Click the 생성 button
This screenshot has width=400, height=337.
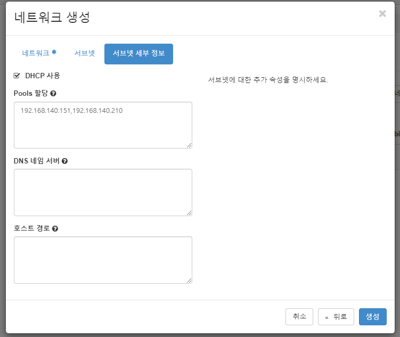point(372,317)
